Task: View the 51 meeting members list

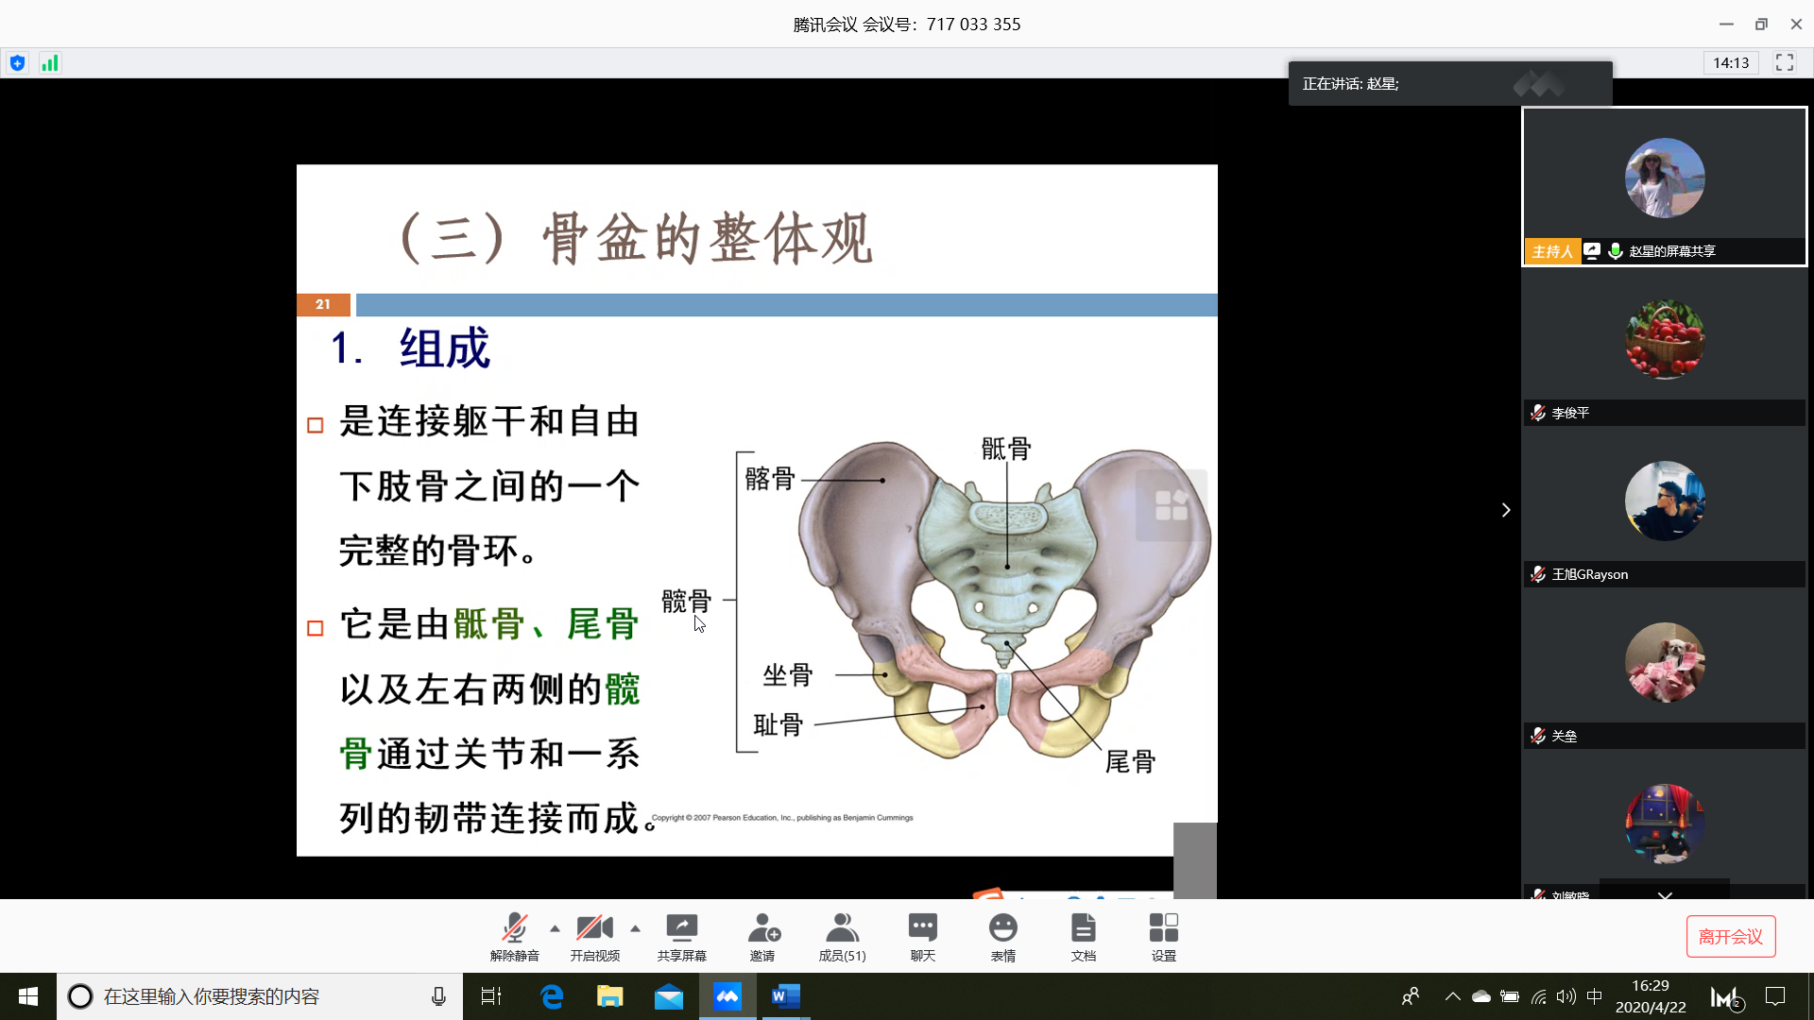Action: pyautogui.click(x=842, y=935)
